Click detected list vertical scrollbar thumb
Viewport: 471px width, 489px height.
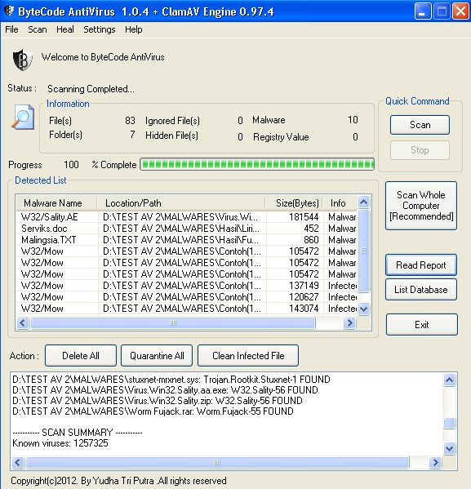point(364,251)
